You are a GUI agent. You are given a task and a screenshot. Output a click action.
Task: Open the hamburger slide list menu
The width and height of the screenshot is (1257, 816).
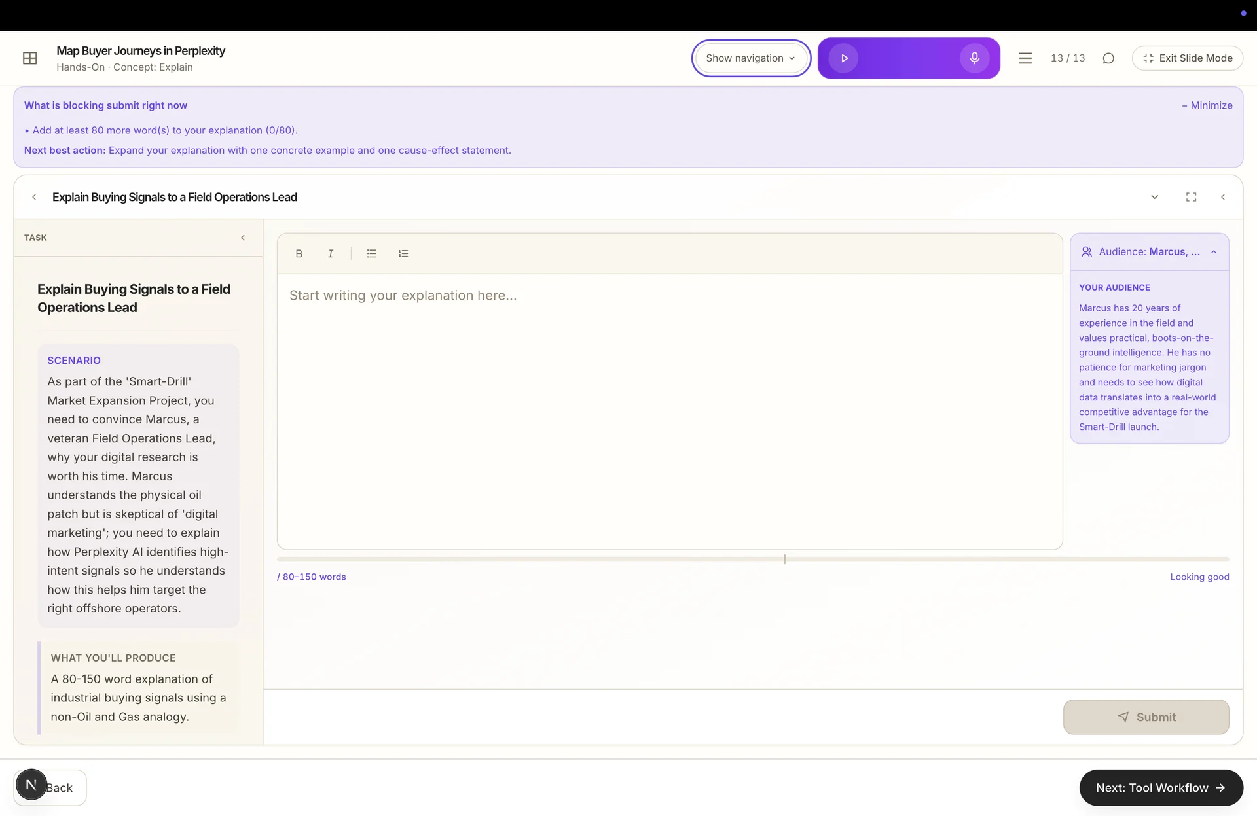click(x=1025, y=58)
